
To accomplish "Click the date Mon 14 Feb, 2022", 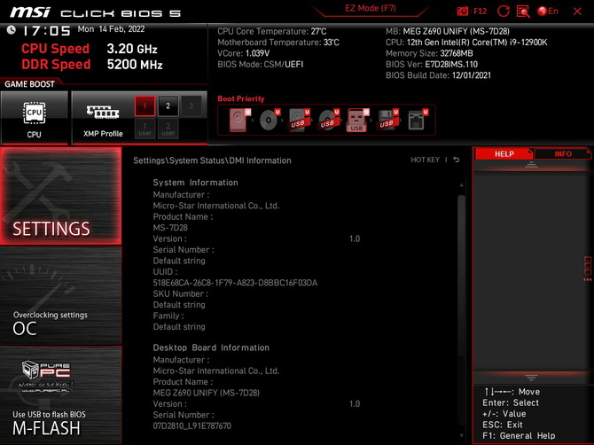I will 111,29.
